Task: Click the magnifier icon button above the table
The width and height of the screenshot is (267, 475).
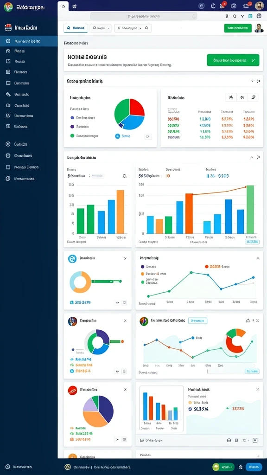Action: click(x=253, y=97)
